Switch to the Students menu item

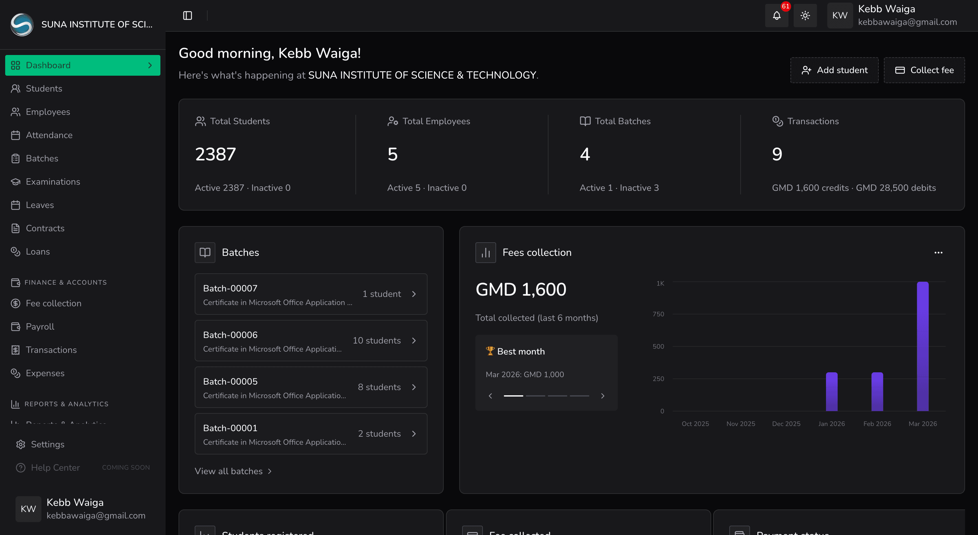click(44, 88)
